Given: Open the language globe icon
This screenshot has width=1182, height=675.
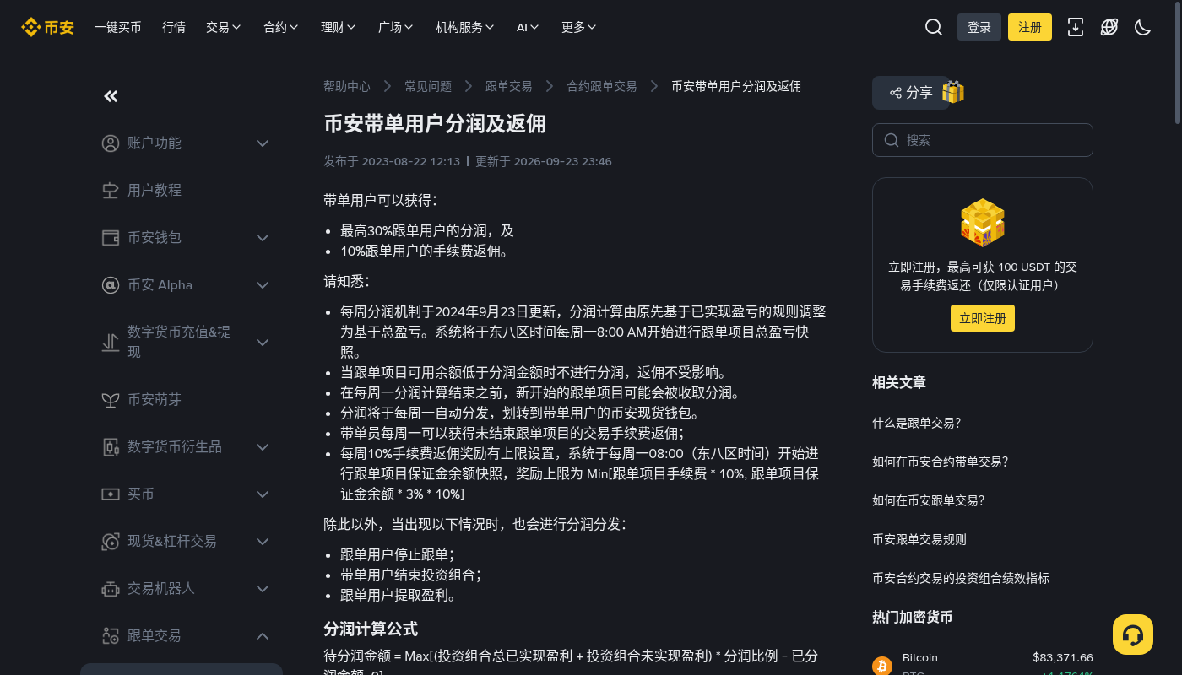Looking at the screenshot, I should (x=1109, y=27).
